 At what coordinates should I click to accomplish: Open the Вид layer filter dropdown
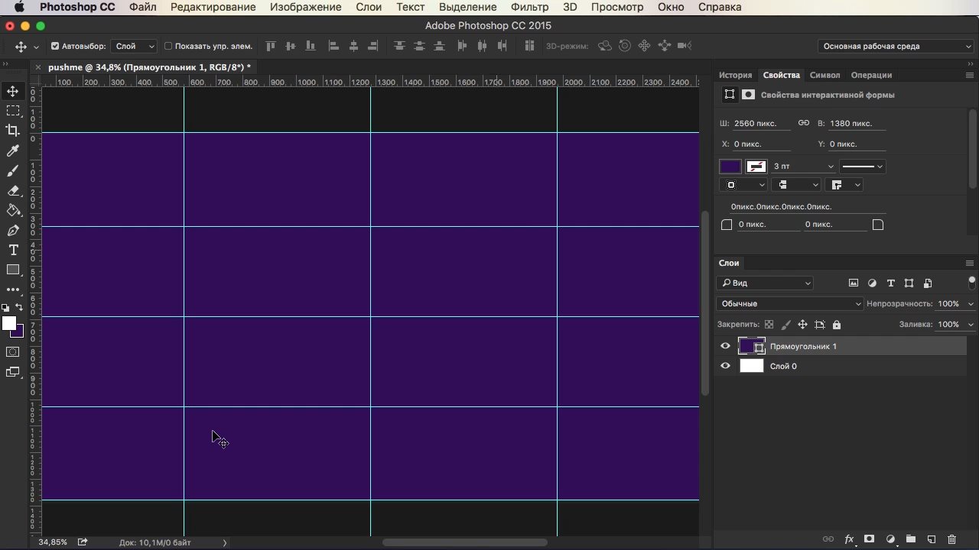pos(765,283)
